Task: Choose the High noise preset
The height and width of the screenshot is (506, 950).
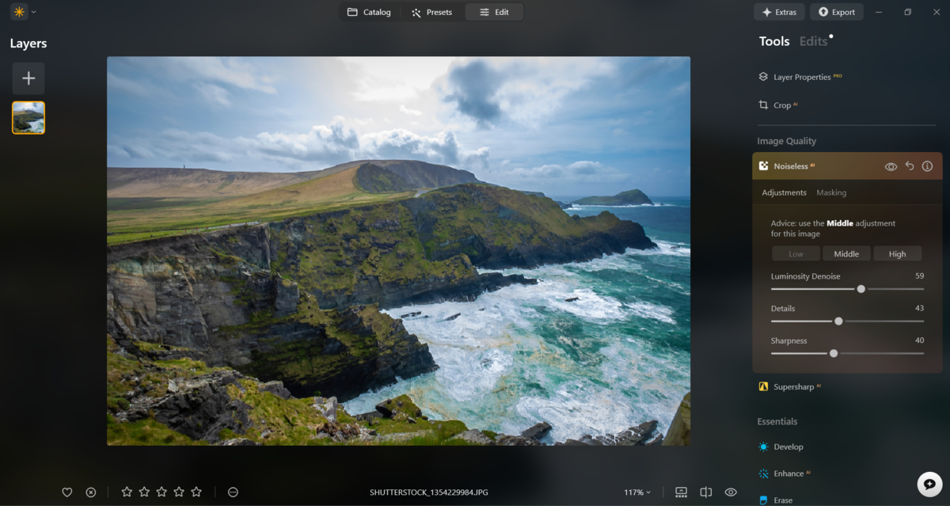Action: point(897,253)
